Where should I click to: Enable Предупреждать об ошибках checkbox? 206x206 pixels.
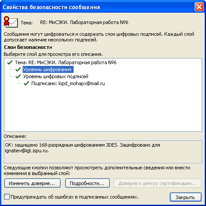(x=7, y=197)
